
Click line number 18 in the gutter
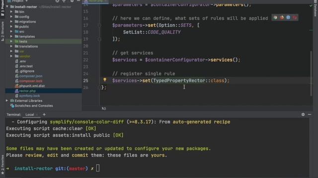(x=86, y=32)
